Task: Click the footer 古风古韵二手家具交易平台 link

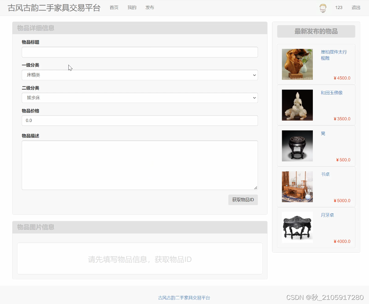Action: (x=184, y=298)
